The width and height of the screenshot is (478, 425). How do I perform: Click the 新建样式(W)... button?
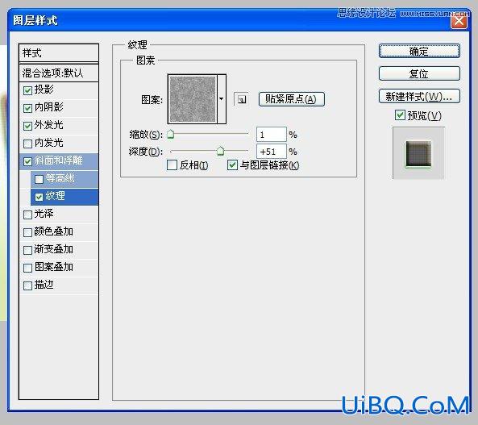click(419, 97)
